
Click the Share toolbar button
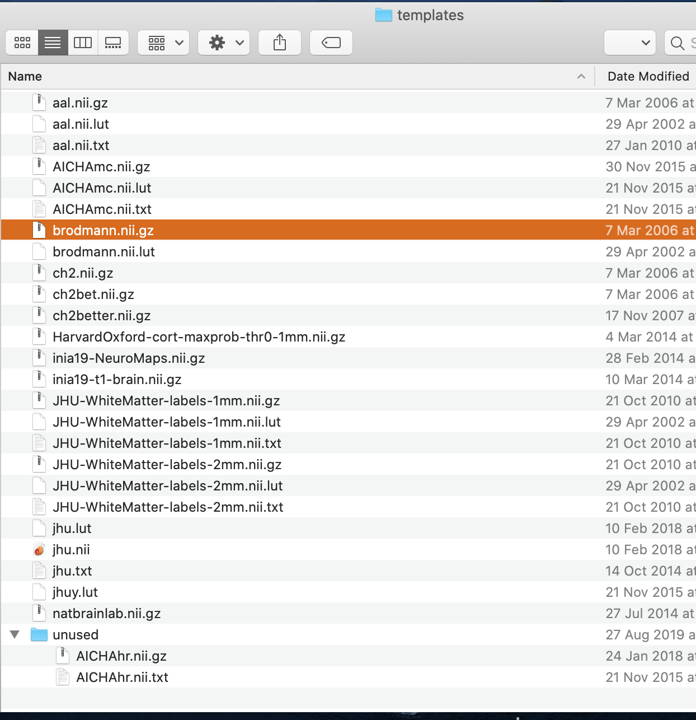[x=280, y=43]
